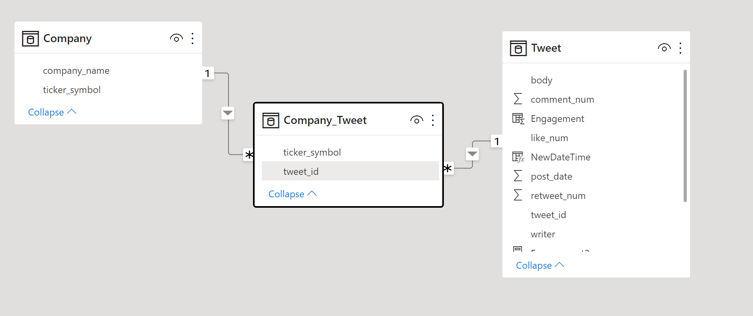Select Company_Tweet to Tweet relationship arrow
Viewport: 753px width, 316px height.
coord(472,154)
